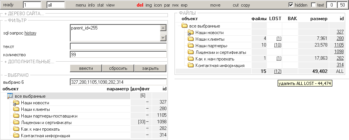Screen dimensions: 349x140
Task: Select the par command
Action: pos(167,5)
